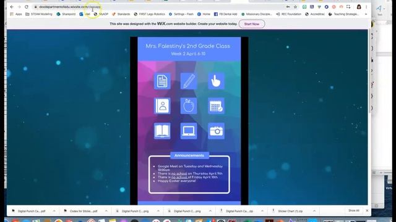Open the STEAM Modeling bookmark folder
The image size is (396, 222).
[x=39, y=14]
